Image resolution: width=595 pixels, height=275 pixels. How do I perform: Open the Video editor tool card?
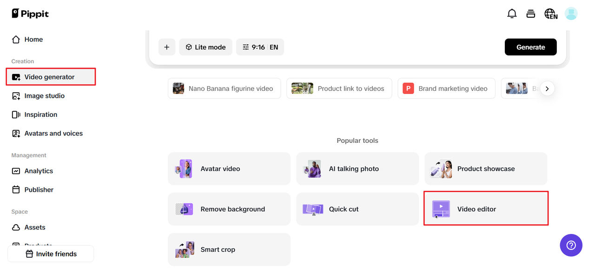pos(486,209)
